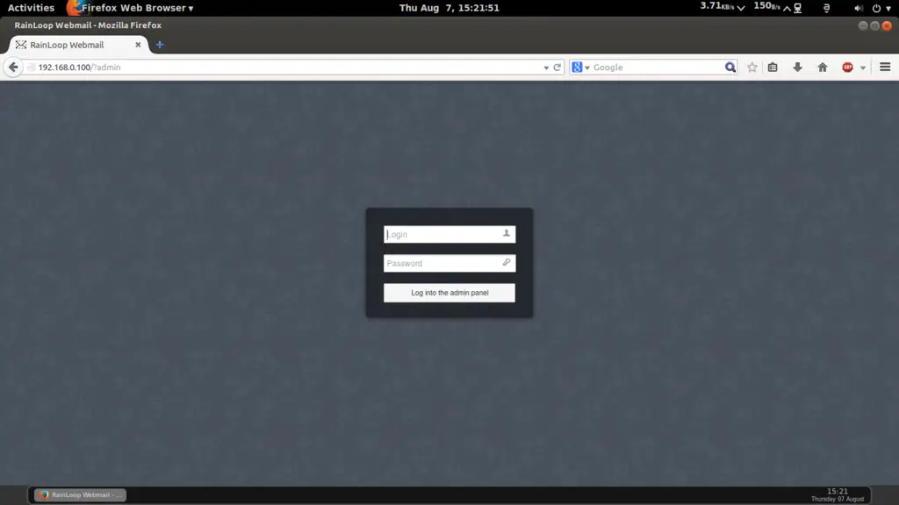The width and height of the screenshot is (899, 505).
Task: Click the user icon in Login field
Action: tap(507, 233)
